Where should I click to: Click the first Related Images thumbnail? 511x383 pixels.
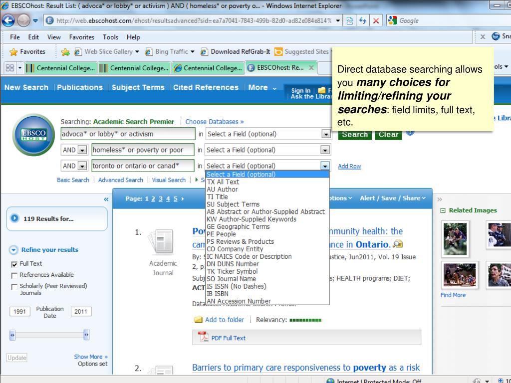[x=455, y=238]
